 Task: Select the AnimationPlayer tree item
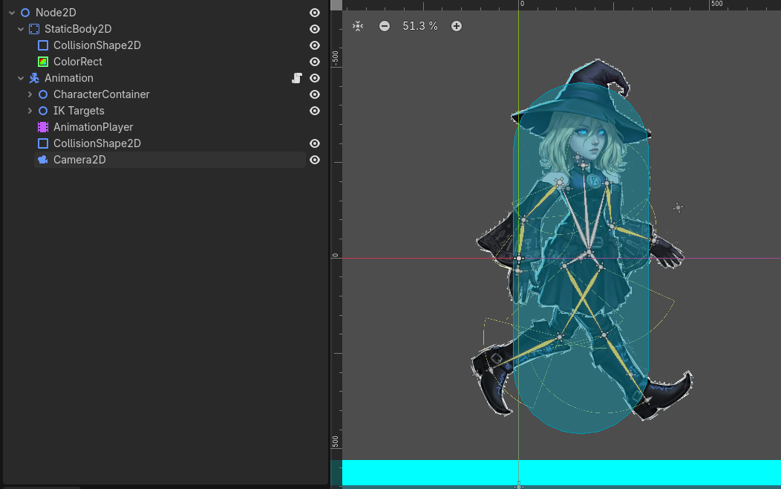point(93,127)
